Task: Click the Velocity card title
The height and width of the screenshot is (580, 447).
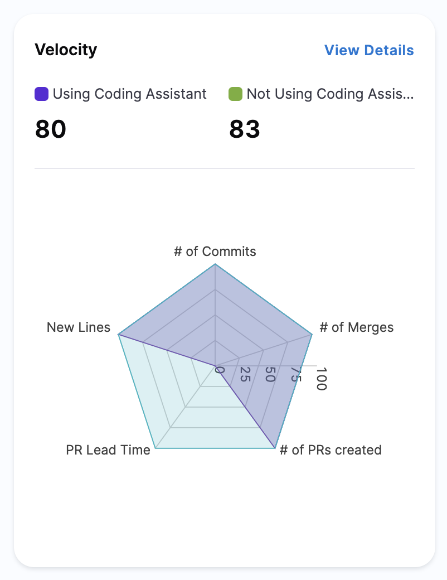Action: tap(66, 50)
